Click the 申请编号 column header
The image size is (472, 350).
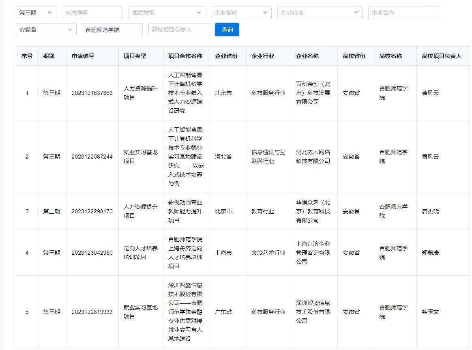83,56
